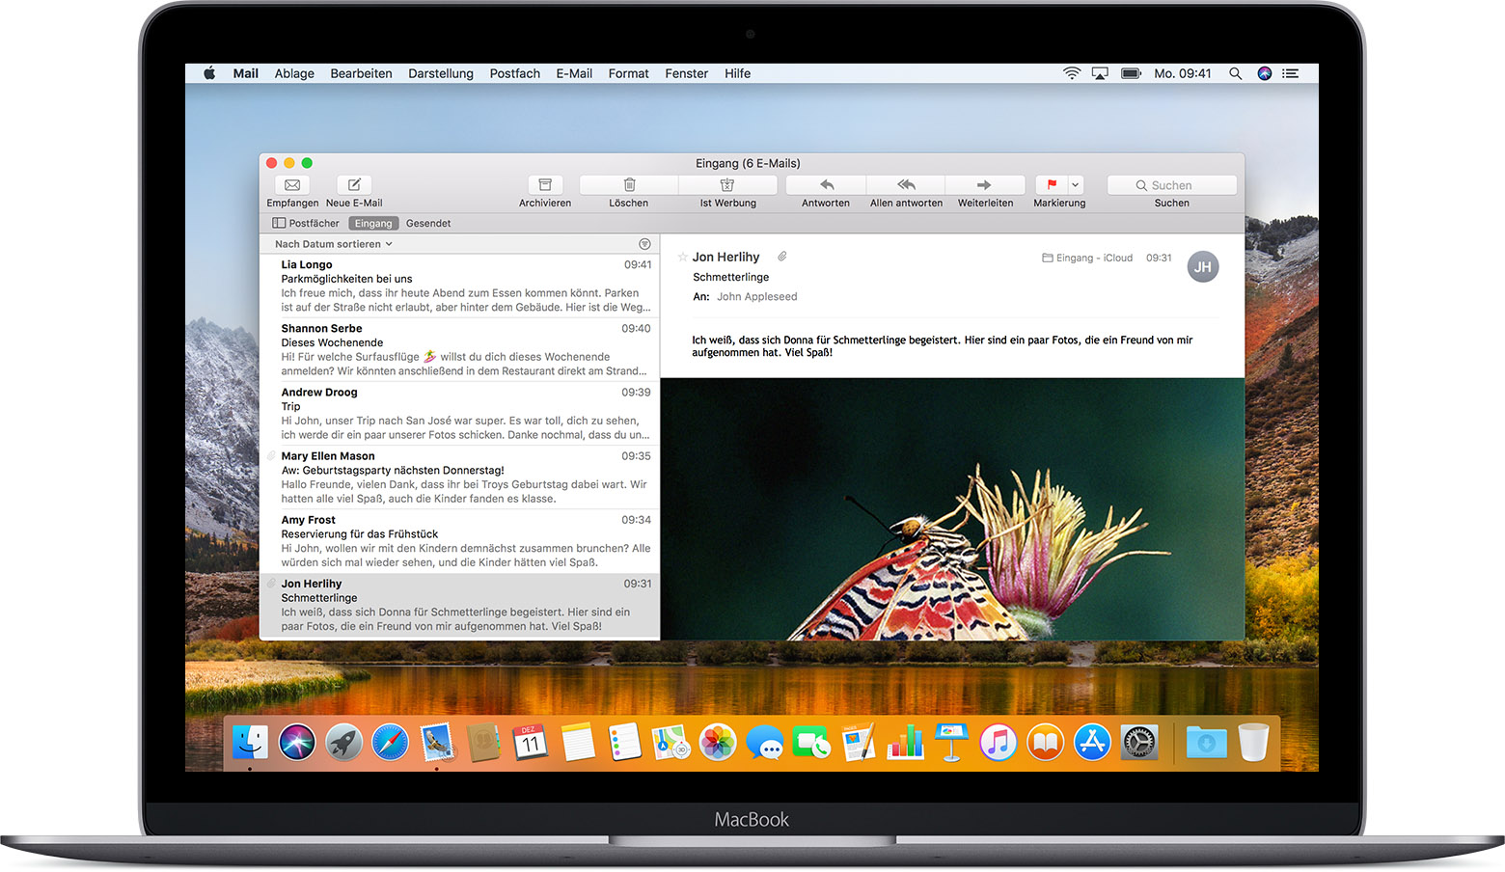Screen dimensions: 1505x872
Task: Open Launchpad from the Dock
Action: pyautogui.click(x=343, y=743)
